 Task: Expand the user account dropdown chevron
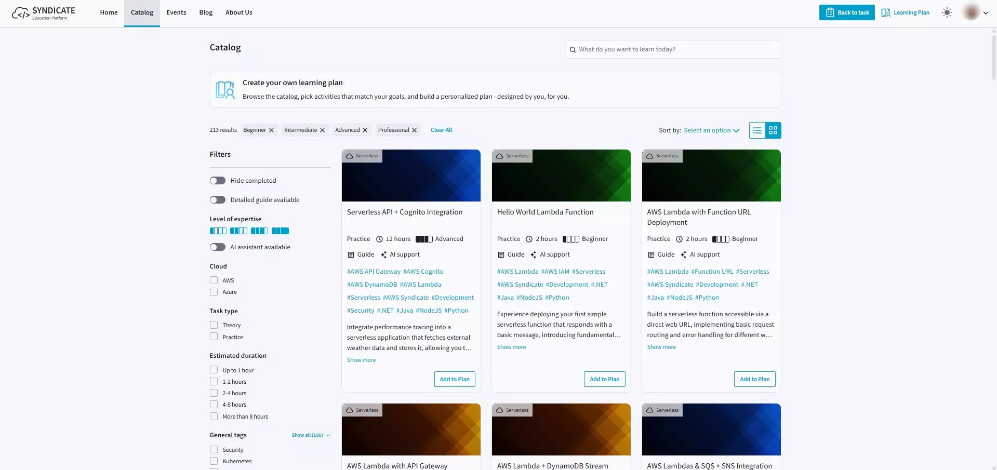[986, 13]
